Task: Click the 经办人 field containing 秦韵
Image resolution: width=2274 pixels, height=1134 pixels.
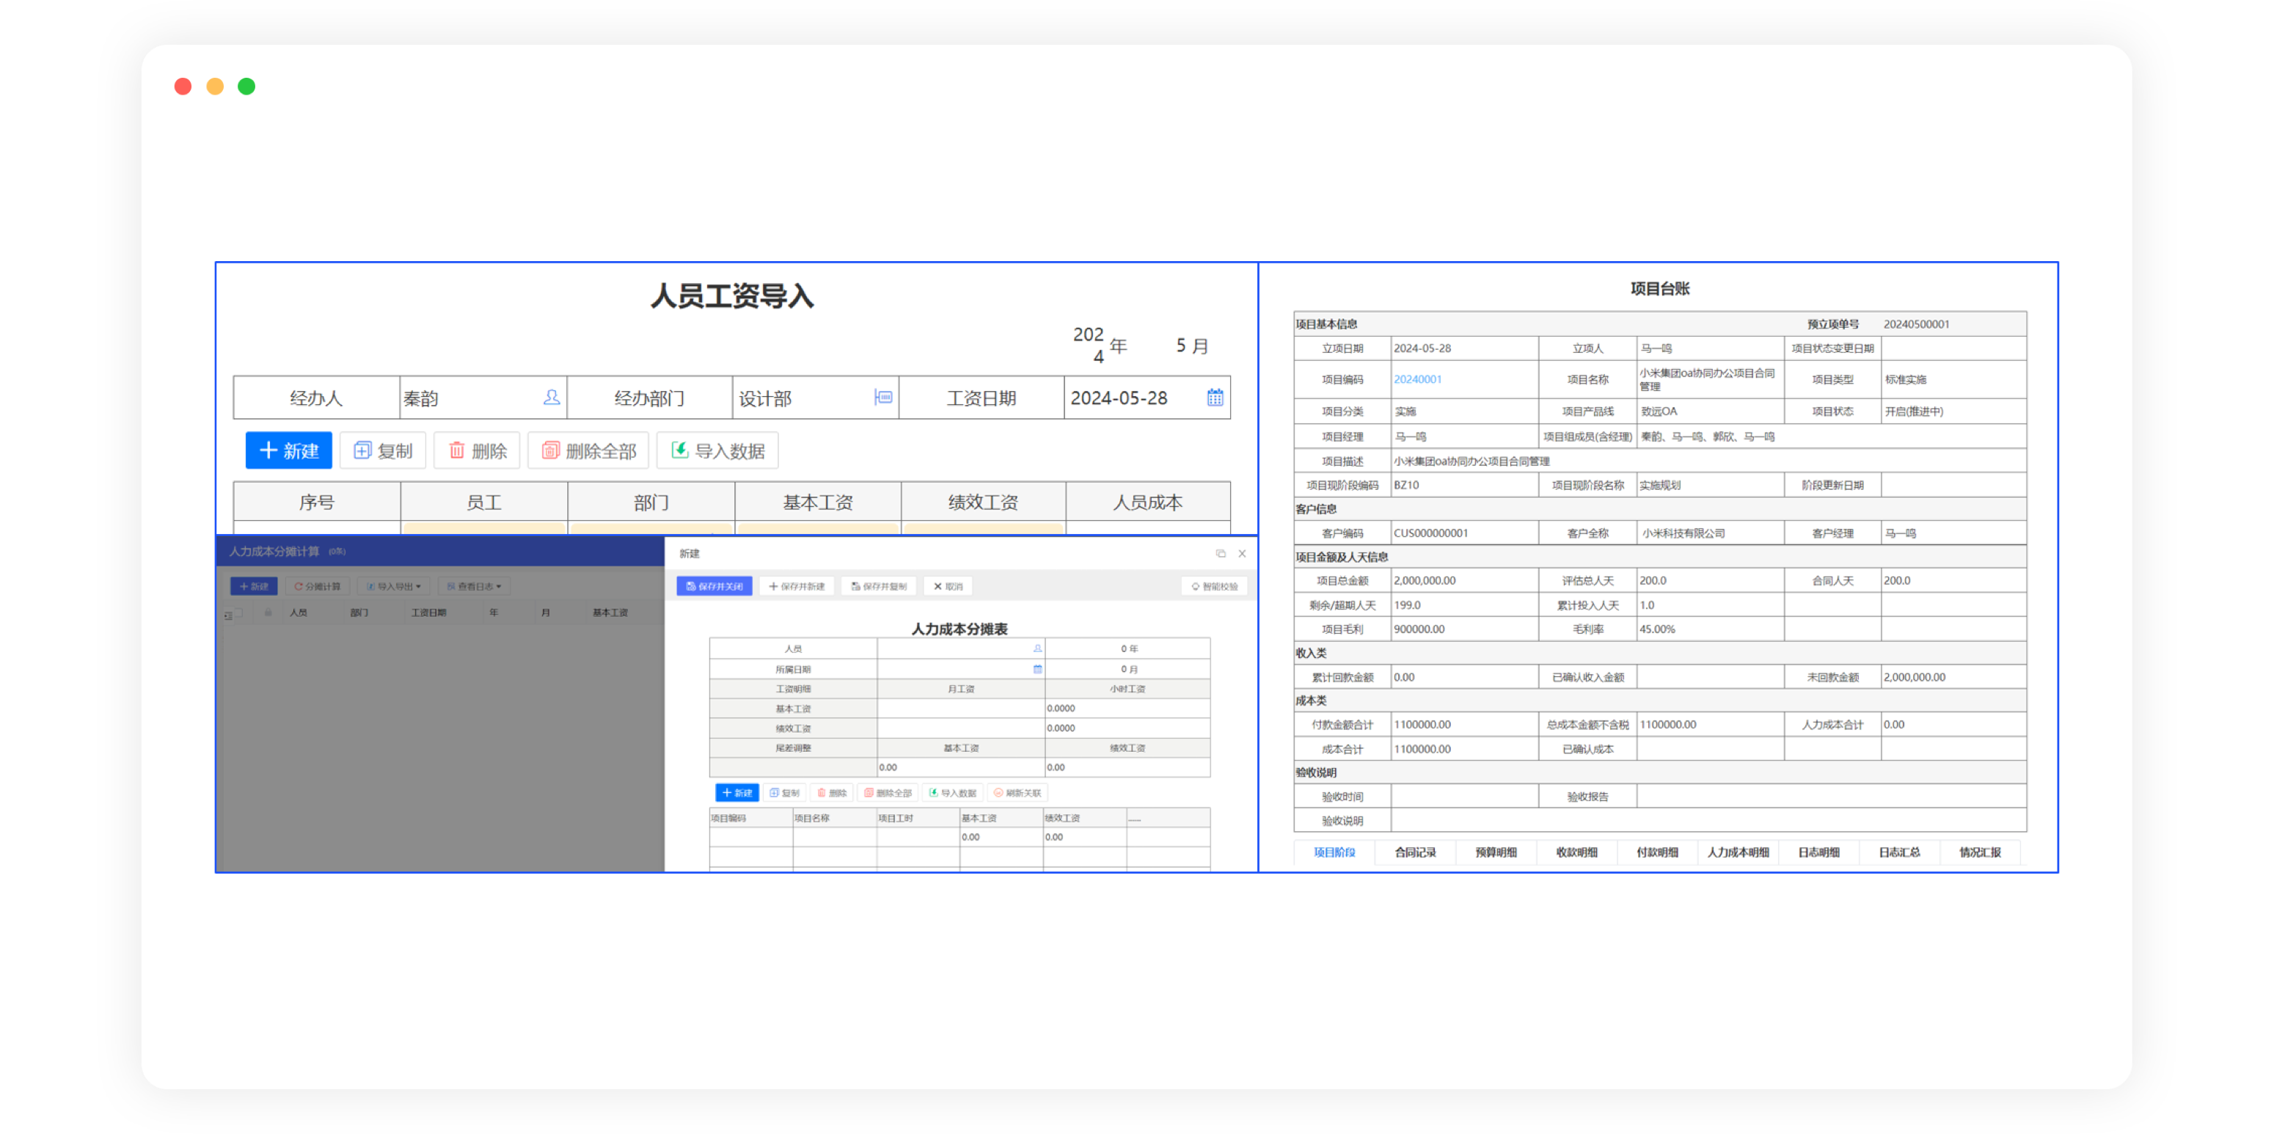Action: coord(482,398)
